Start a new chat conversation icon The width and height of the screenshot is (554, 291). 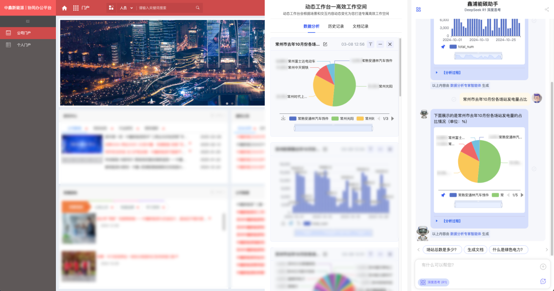tap(543, 281)
